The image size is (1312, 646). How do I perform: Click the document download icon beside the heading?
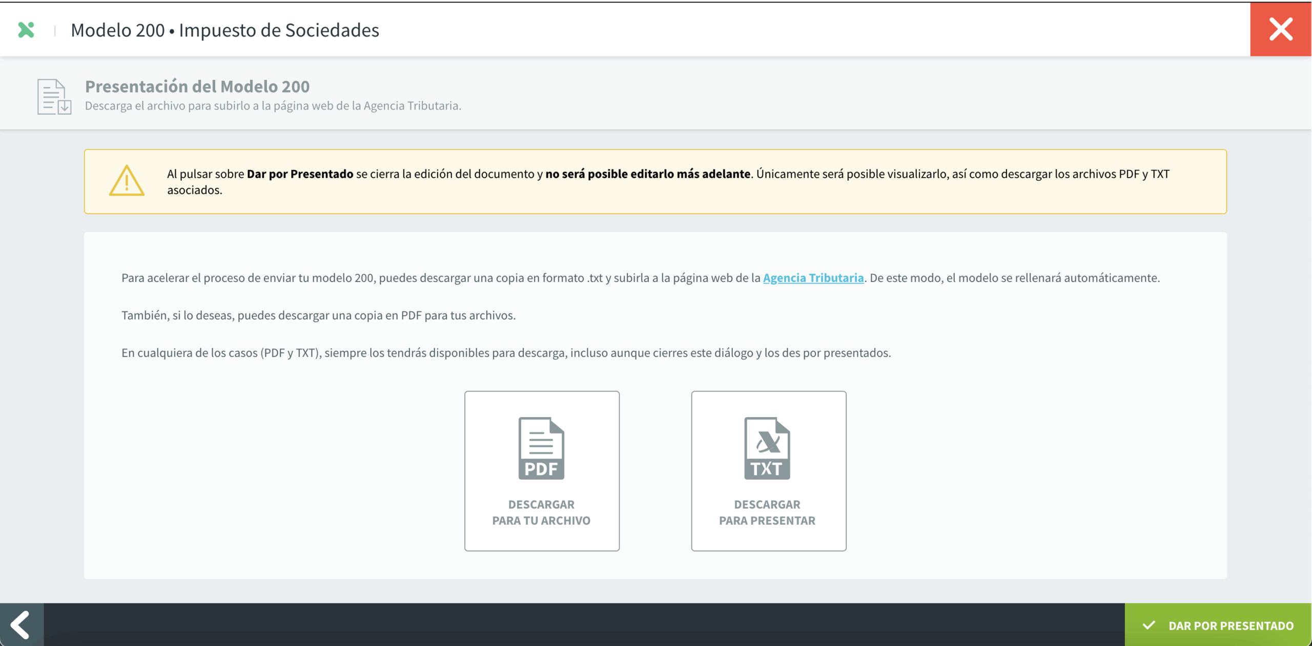click(x=54, y=97)
